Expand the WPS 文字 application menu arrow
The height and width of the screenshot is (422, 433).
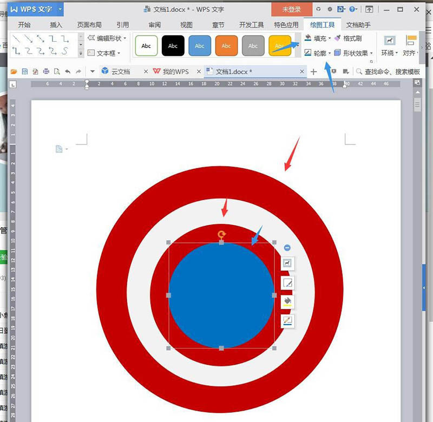60,9
